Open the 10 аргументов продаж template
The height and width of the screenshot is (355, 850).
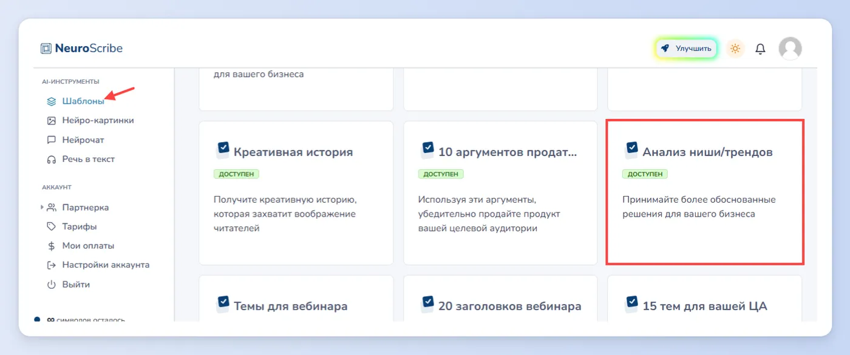click(500, 193)
